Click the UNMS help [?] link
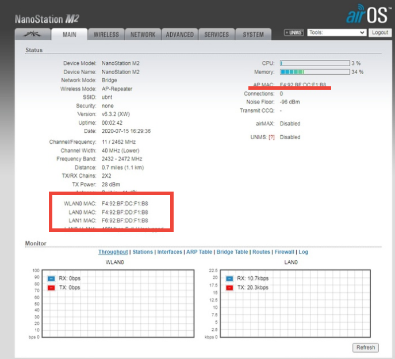Image resolution: width=395 pixels, height=359 pixels. (x=271, y=138)
